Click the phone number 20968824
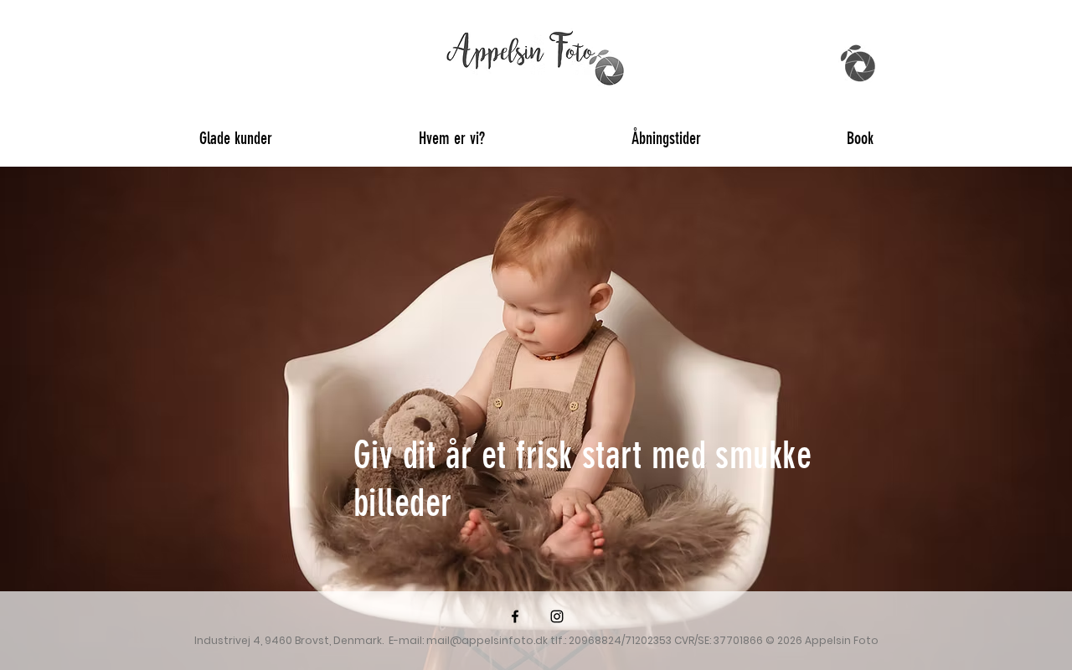The image size is (1072, 670). pyautogui.click(x=592, y=641)
